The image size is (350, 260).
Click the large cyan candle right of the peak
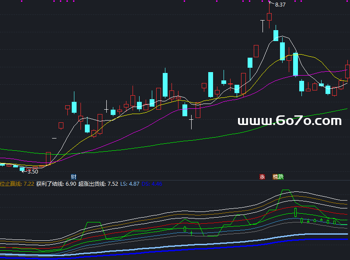[296, 64]
